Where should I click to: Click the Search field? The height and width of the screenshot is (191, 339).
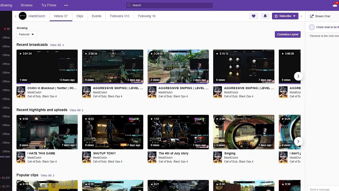169,5
